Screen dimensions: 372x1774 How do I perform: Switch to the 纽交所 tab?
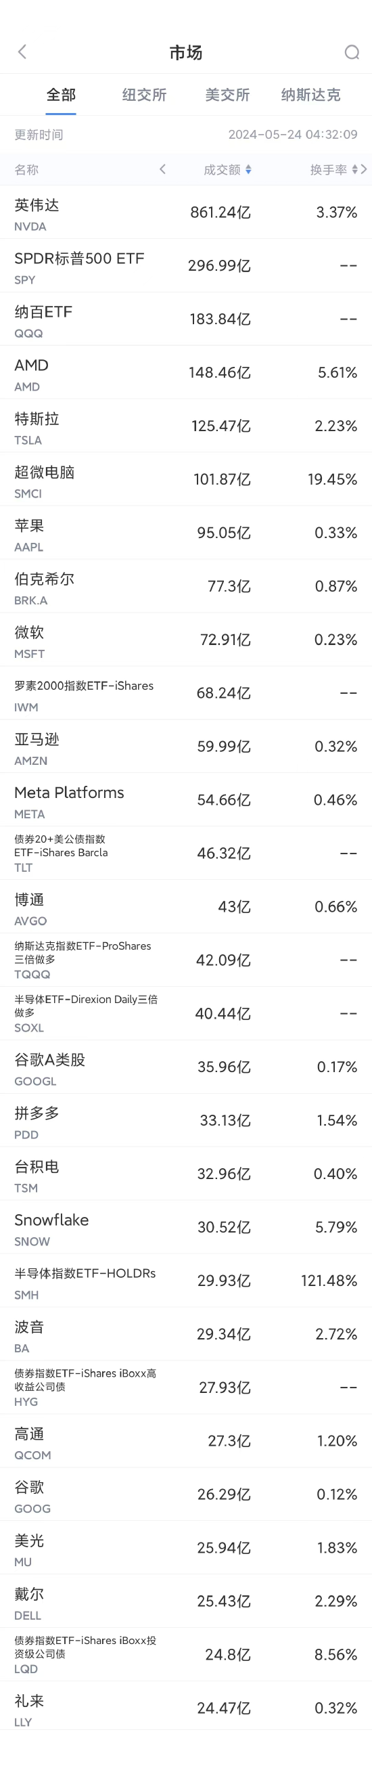coord(144,95)
